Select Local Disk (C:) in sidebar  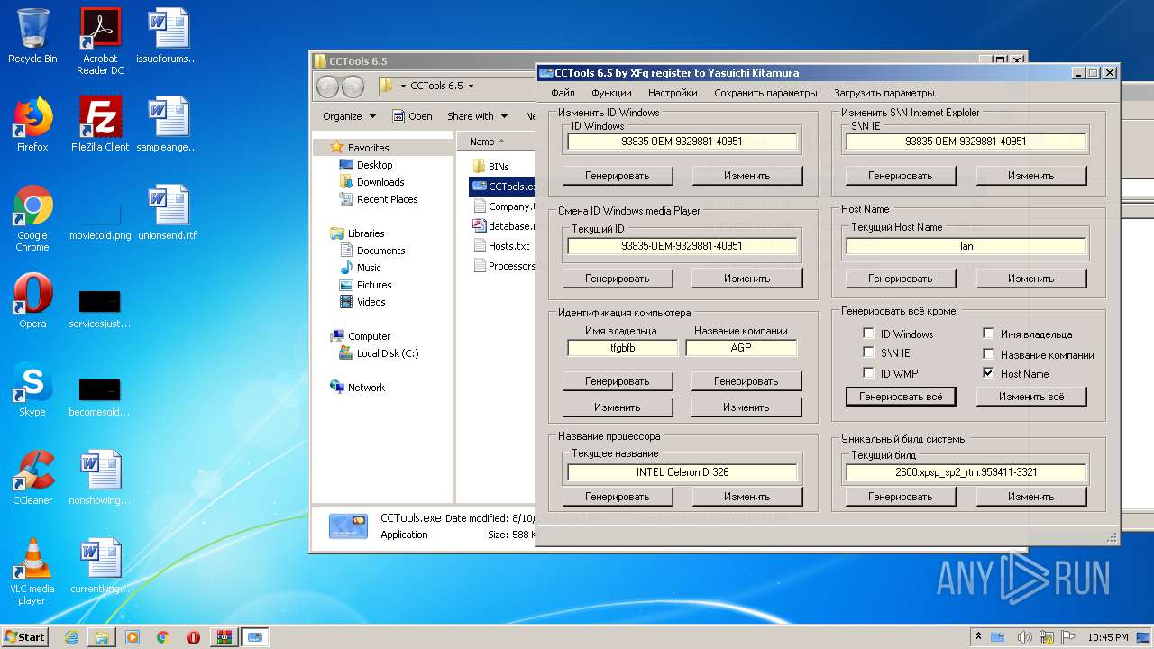387,353
